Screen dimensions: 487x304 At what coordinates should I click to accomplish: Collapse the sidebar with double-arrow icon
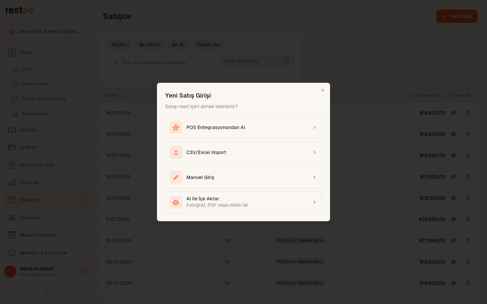47,293
